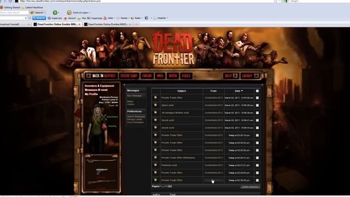The height and width of the screenshot is (197, 350).
Task: Click the New Message link
Action: pos(134,96)
